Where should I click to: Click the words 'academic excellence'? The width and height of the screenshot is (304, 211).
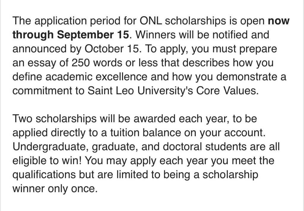pyautogui.click(x=96, y=76)
